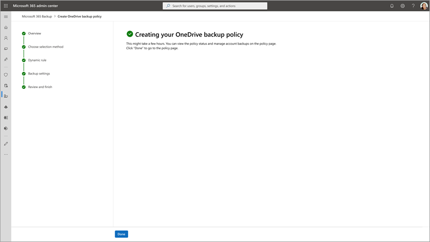This screenshot has height=242, width=430.
Task: Show all with the ellipsis icon
Action: coord(6,154)
